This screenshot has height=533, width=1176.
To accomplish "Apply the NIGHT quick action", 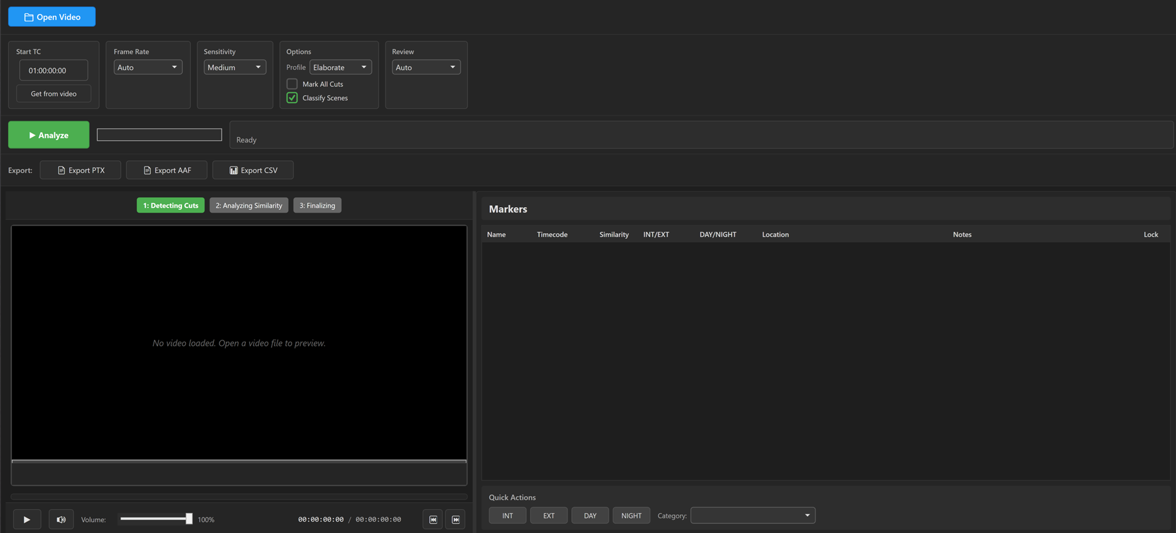I will pos(631,515).
